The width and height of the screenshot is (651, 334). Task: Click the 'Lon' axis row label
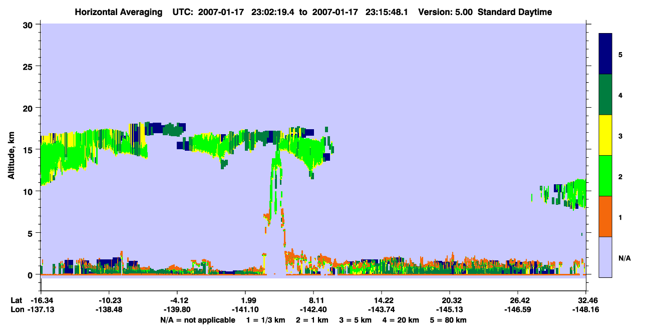tap(17, 310)
